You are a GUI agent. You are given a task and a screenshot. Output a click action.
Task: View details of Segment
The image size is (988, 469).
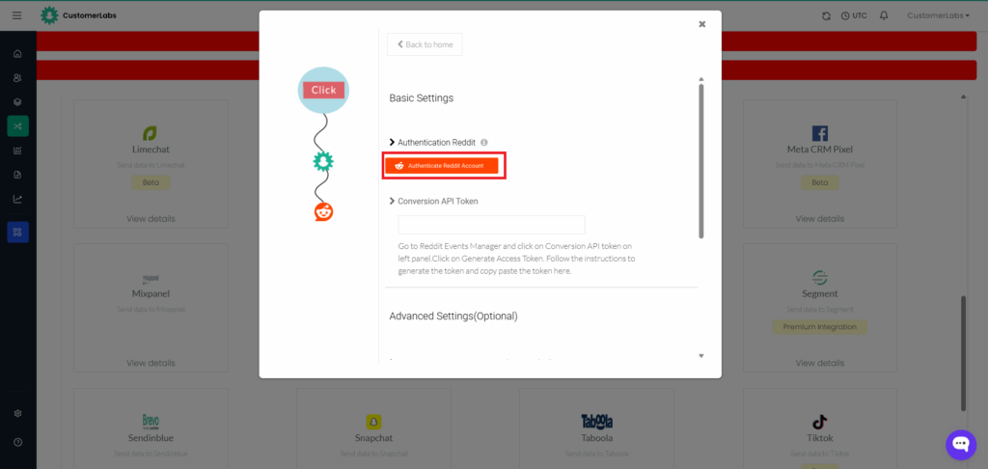pyautogui.click(x=820, y=363)
